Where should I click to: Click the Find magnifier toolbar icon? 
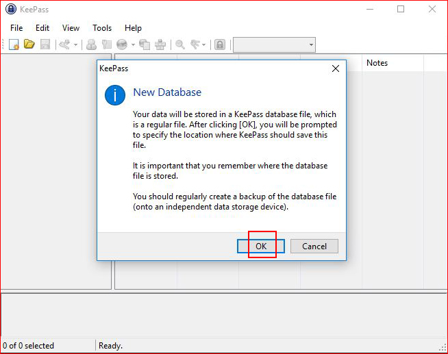pyautogui.click(x=180, y=45)
